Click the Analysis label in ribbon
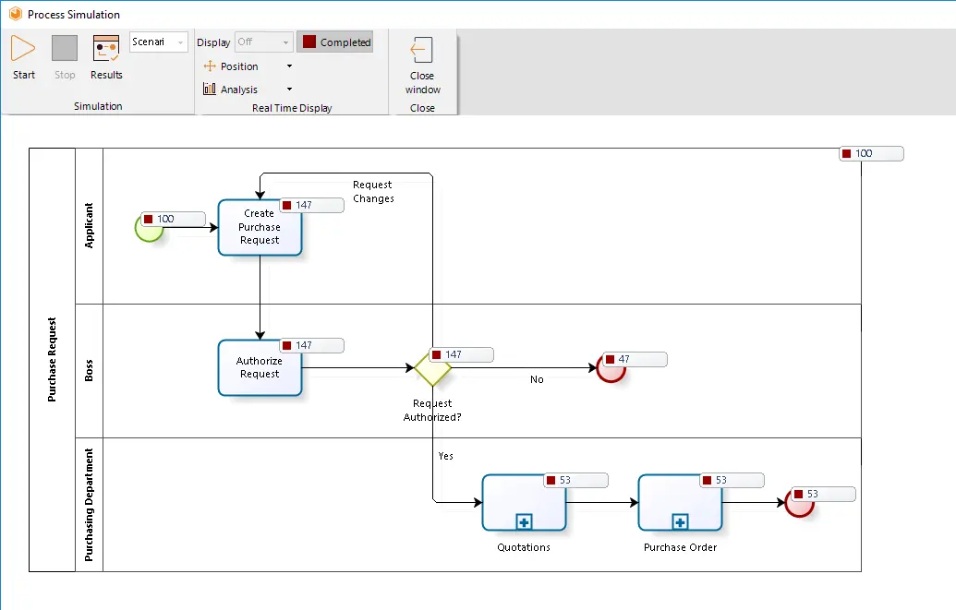This screenshot has height=610, width=956. pos(239,90)
